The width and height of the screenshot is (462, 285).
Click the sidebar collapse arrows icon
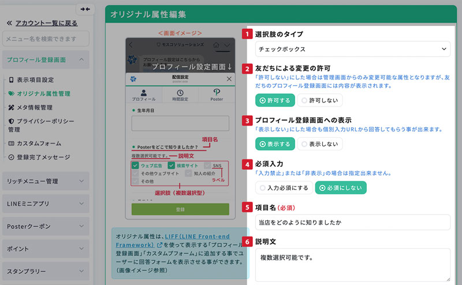coord(85,9)
